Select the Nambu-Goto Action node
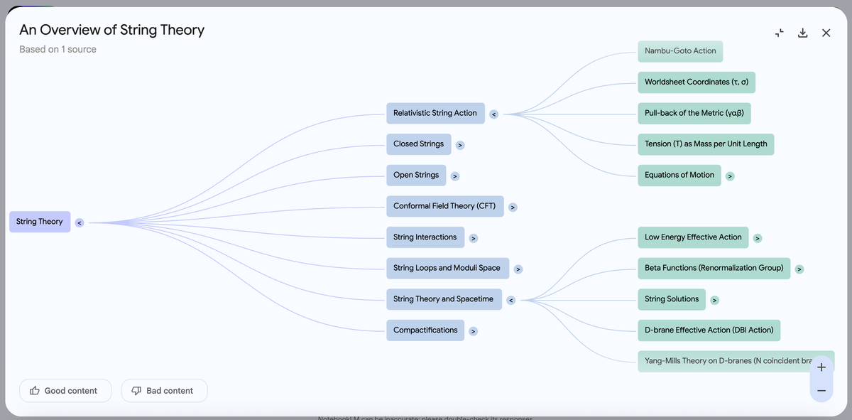This screenshot has height=420, width=852. point(680,51)
